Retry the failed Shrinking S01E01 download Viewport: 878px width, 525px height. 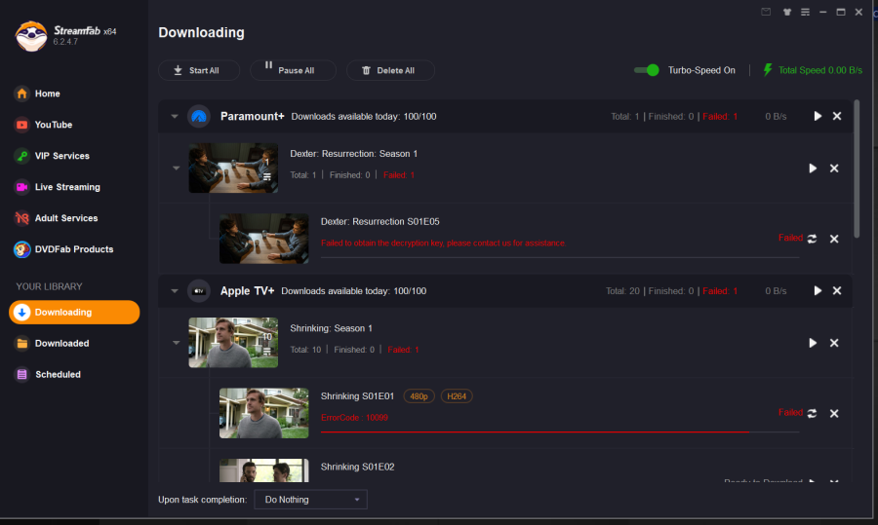(x=812, y=413)
